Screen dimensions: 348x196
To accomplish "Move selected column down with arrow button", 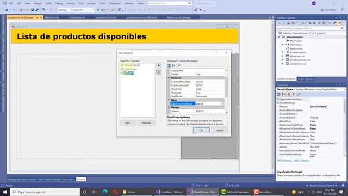I will 159,72.
